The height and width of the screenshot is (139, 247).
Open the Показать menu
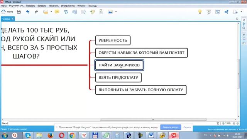(30, 6)
